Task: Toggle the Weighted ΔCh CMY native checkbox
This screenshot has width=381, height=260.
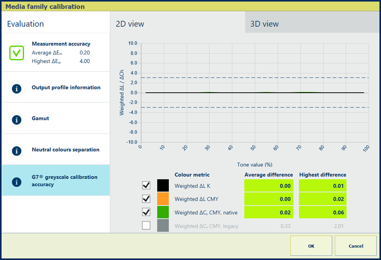Action: point(146,212)
